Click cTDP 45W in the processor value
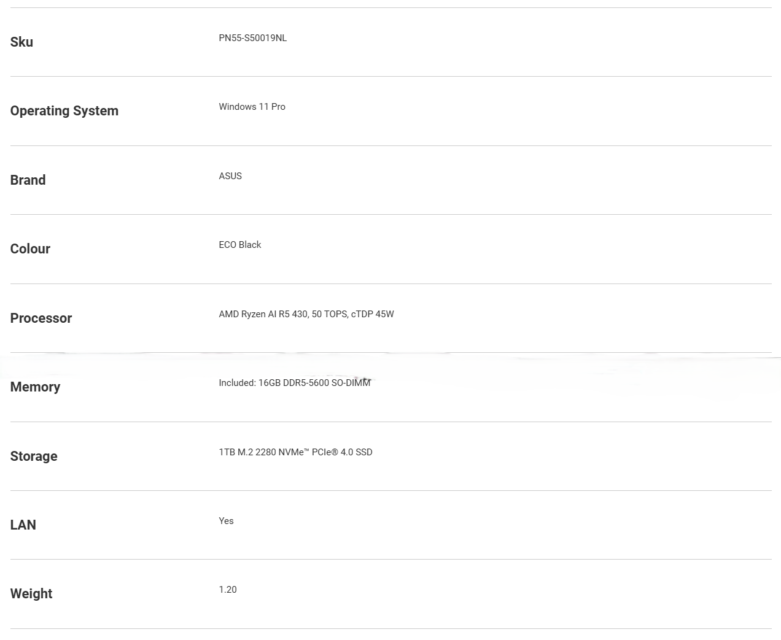Viewport: 781px width, 640px height. [373, 314]
